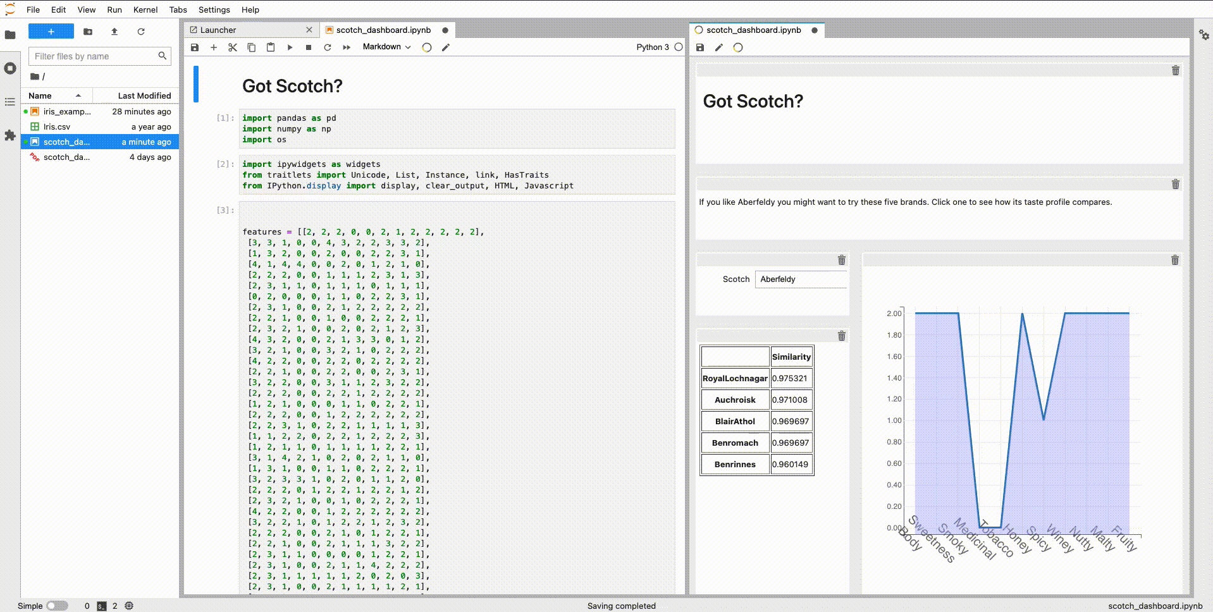Click the RoyalLochnagar brand in the table

point(735,378)
